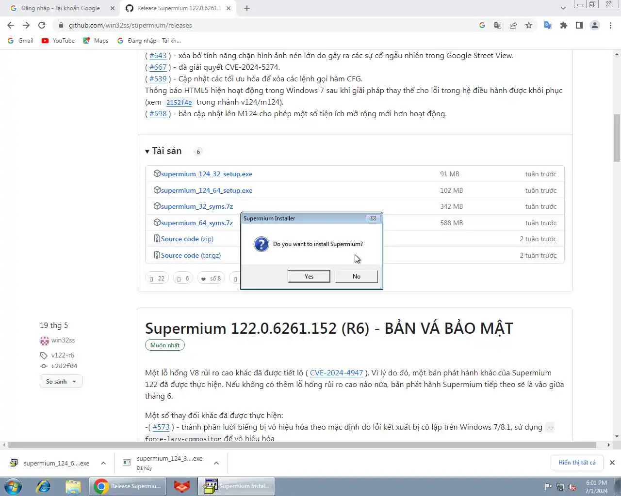Toggle the side panel icon
This screenshot has width=621, height=496.
(579, 25)
